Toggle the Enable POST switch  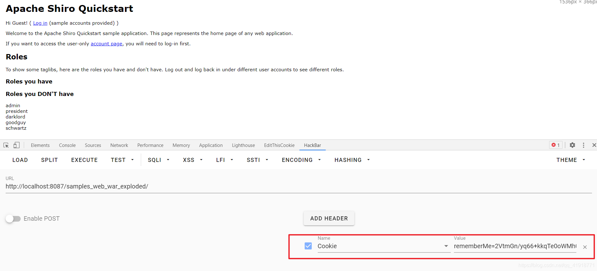(13, 218)
